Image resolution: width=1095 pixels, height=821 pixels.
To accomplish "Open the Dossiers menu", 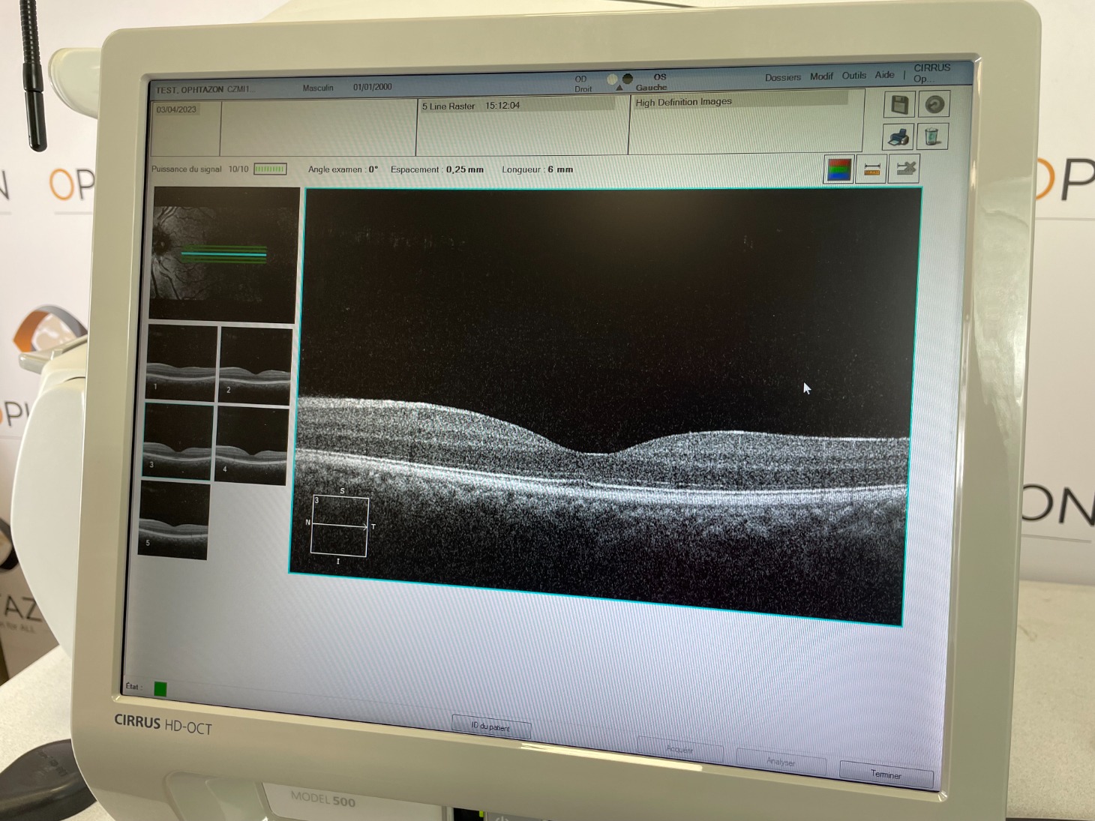I will point(783,77).
